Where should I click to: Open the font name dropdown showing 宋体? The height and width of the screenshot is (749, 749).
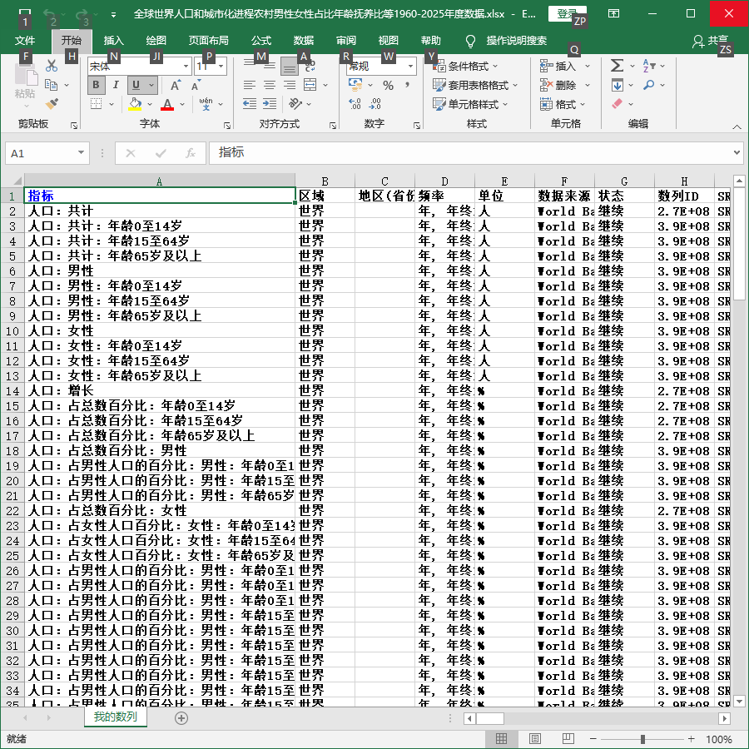click(x=186, y=67)
